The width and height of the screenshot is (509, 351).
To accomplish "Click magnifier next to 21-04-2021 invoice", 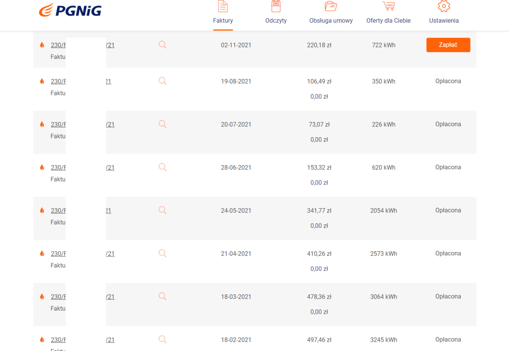I will (x=162, y=253).
